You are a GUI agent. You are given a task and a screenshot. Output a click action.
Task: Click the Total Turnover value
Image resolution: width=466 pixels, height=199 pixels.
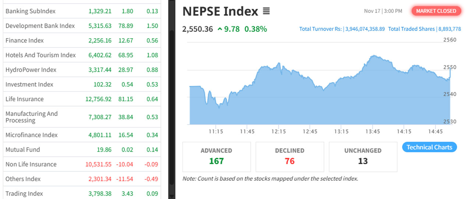pos(365,29)
